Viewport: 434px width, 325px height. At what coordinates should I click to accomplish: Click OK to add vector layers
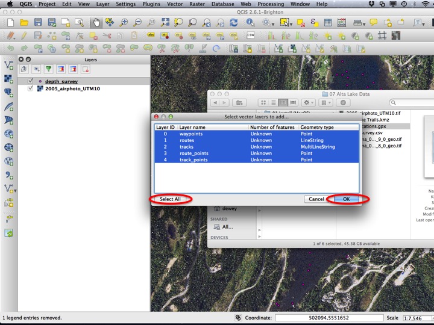coord(347,199)
